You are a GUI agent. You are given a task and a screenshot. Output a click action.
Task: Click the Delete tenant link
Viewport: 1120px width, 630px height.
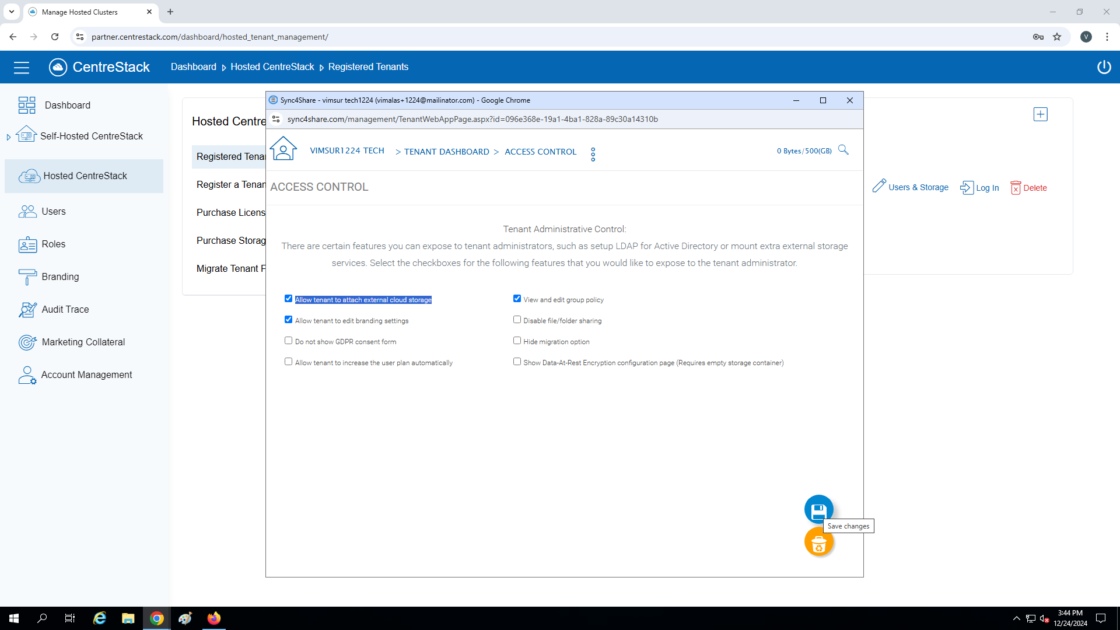click(x=1028, y=188)
